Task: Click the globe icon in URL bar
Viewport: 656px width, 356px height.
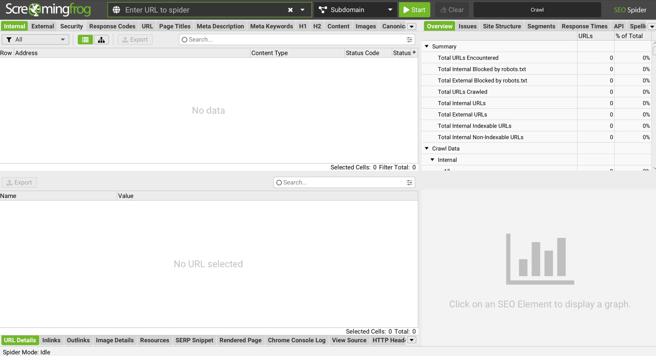Action: tap(116, 10)
